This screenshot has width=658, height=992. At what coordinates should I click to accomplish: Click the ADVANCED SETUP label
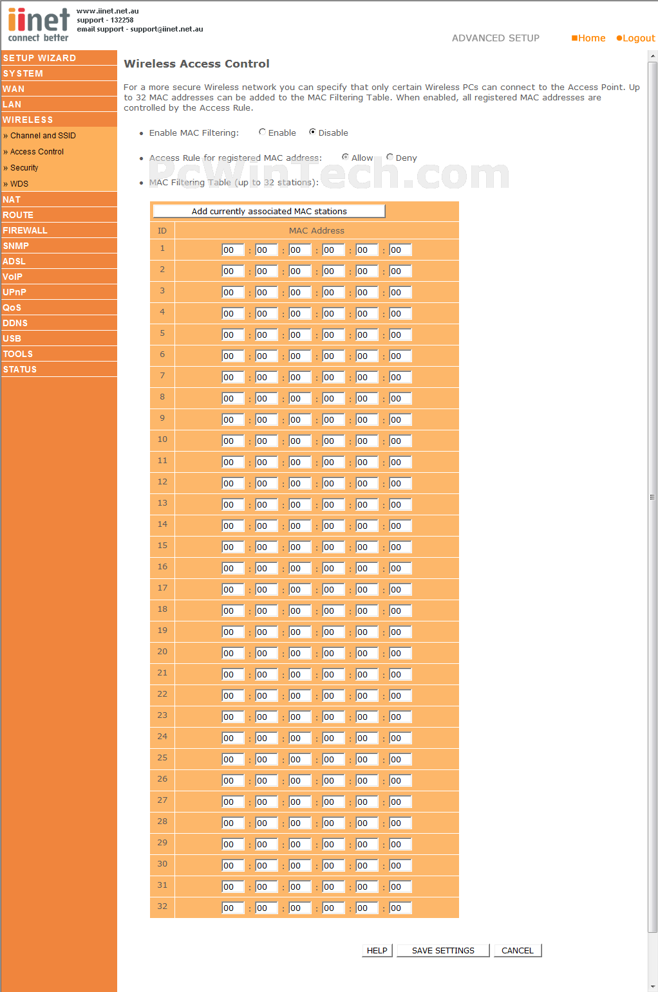[x=496, y=38]
